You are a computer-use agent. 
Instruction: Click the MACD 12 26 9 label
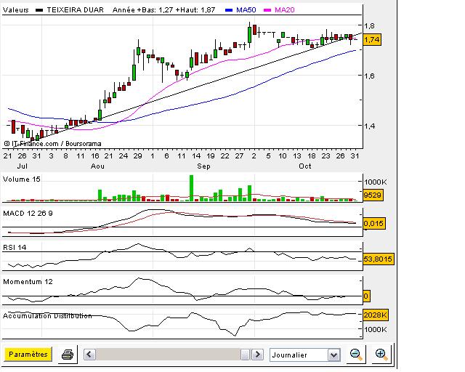tap(28, 214)
